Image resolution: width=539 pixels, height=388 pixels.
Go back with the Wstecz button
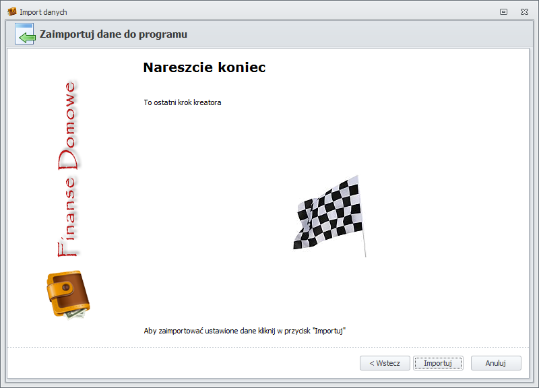pos(384,363)
